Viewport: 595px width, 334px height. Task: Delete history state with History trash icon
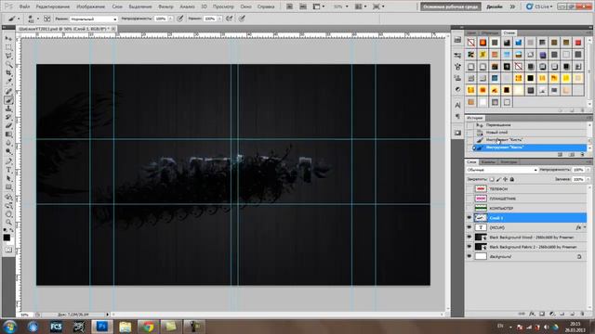coord(582,155)
